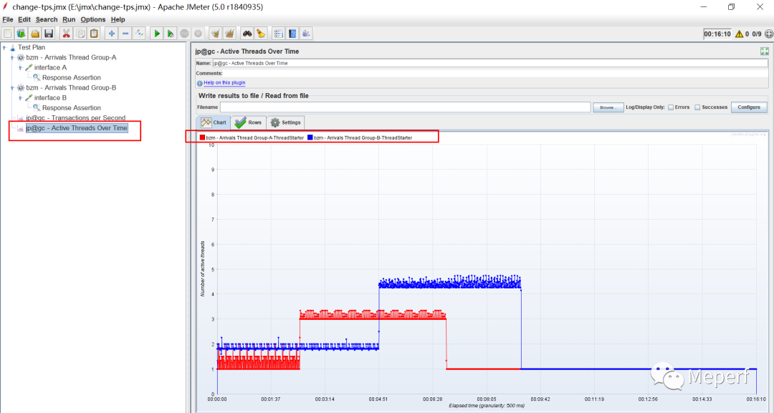Copy selected element toolbar icon
The image size is (774, 413).
click(80, 34)
